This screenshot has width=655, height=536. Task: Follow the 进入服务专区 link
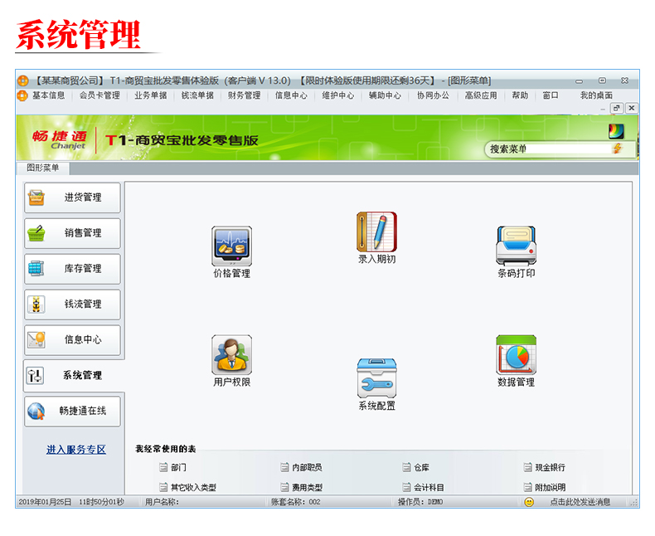pos(76,450)
